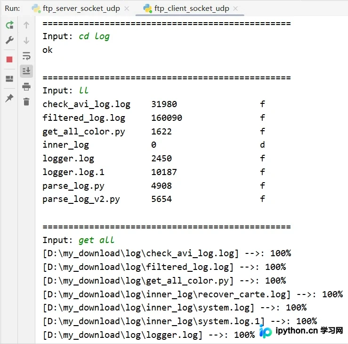
Task: Select logger.log.1 in file listing
Action: [x=73, y=172]
